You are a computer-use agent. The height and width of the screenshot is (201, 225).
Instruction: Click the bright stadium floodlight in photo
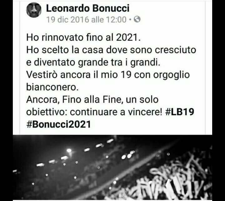tap(69, 150)
